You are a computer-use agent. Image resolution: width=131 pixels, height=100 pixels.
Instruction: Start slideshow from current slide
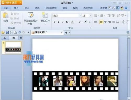click(x=30, y=15)
